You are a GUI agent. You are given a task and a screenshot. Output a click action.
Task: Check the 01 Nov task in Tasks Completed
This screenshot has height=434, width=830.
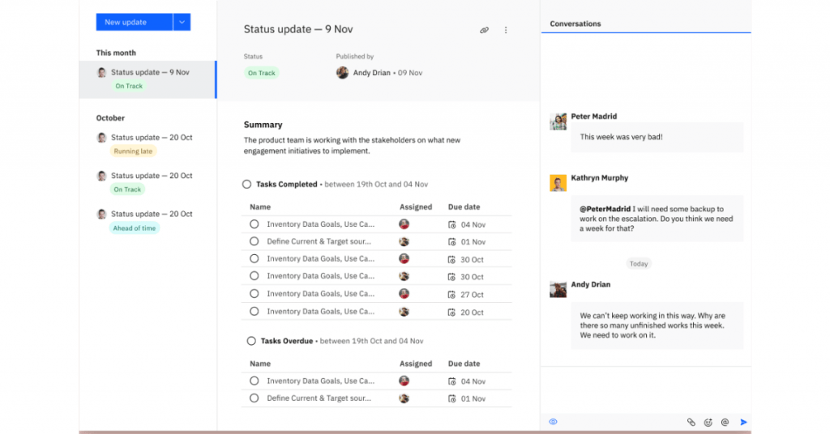[x=254, y=241]
